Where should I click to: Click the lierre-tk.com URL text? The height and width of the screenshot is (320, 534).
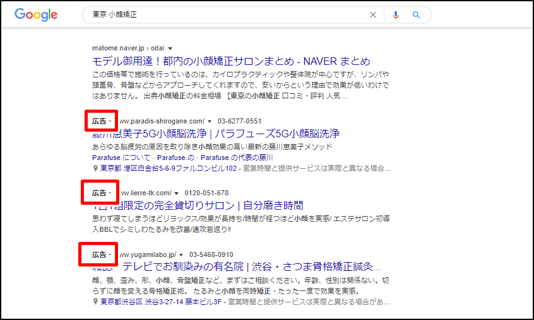tap(146, 193)
